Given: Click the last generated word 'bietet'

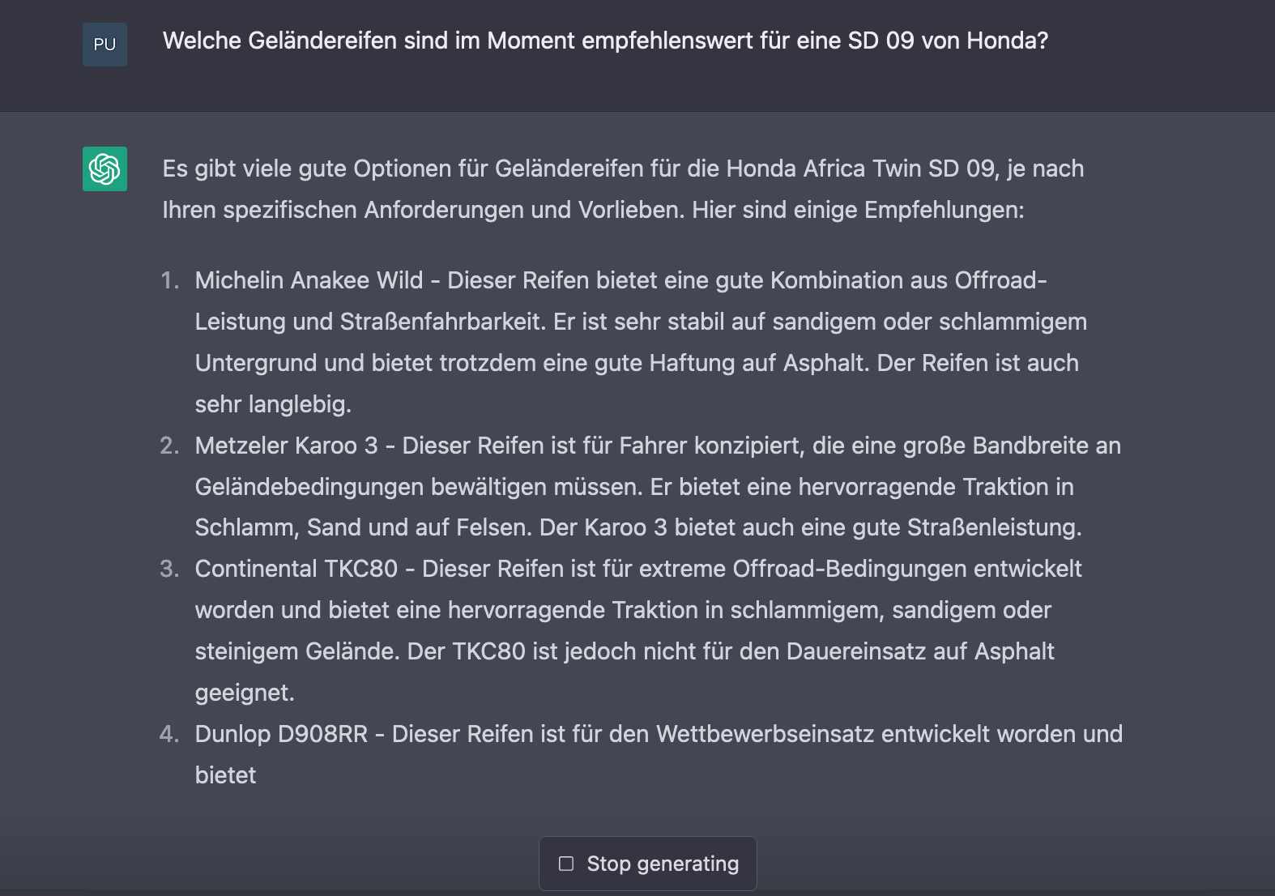Looking at the screenshot, I should [x=225, y=775].
